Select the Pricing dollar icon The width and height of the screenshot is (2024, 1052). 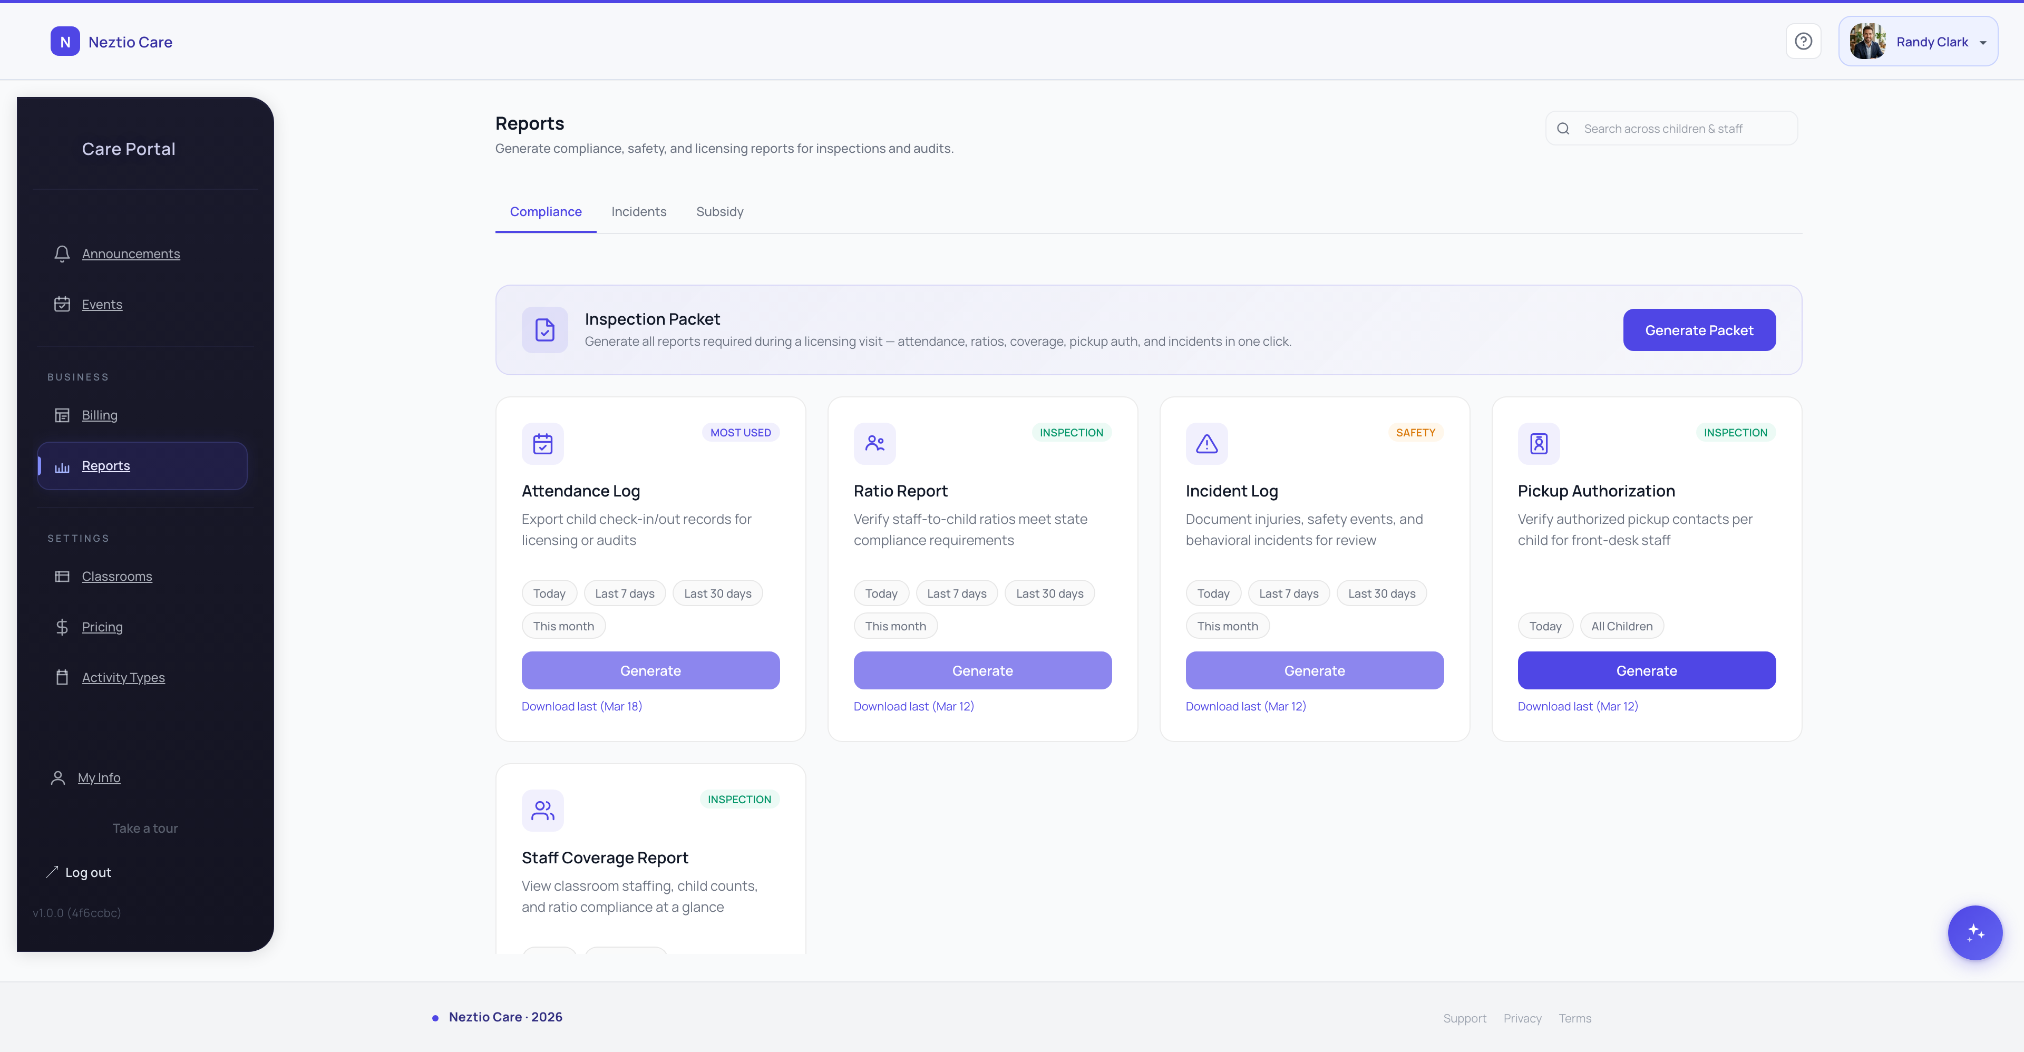point(62,627)
